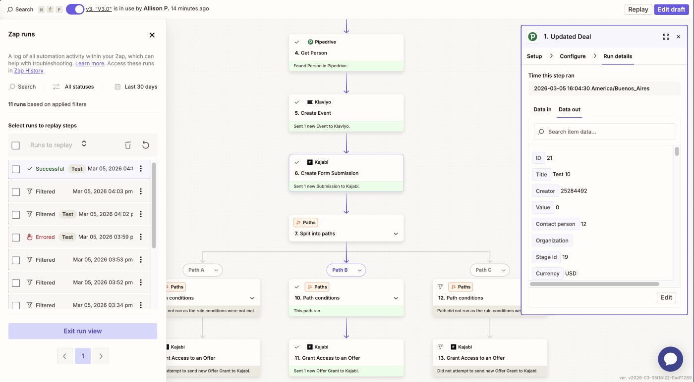694x382 pixels.
Task: Click the data out vertical scrollbar
Action: (x=677, y=151)
